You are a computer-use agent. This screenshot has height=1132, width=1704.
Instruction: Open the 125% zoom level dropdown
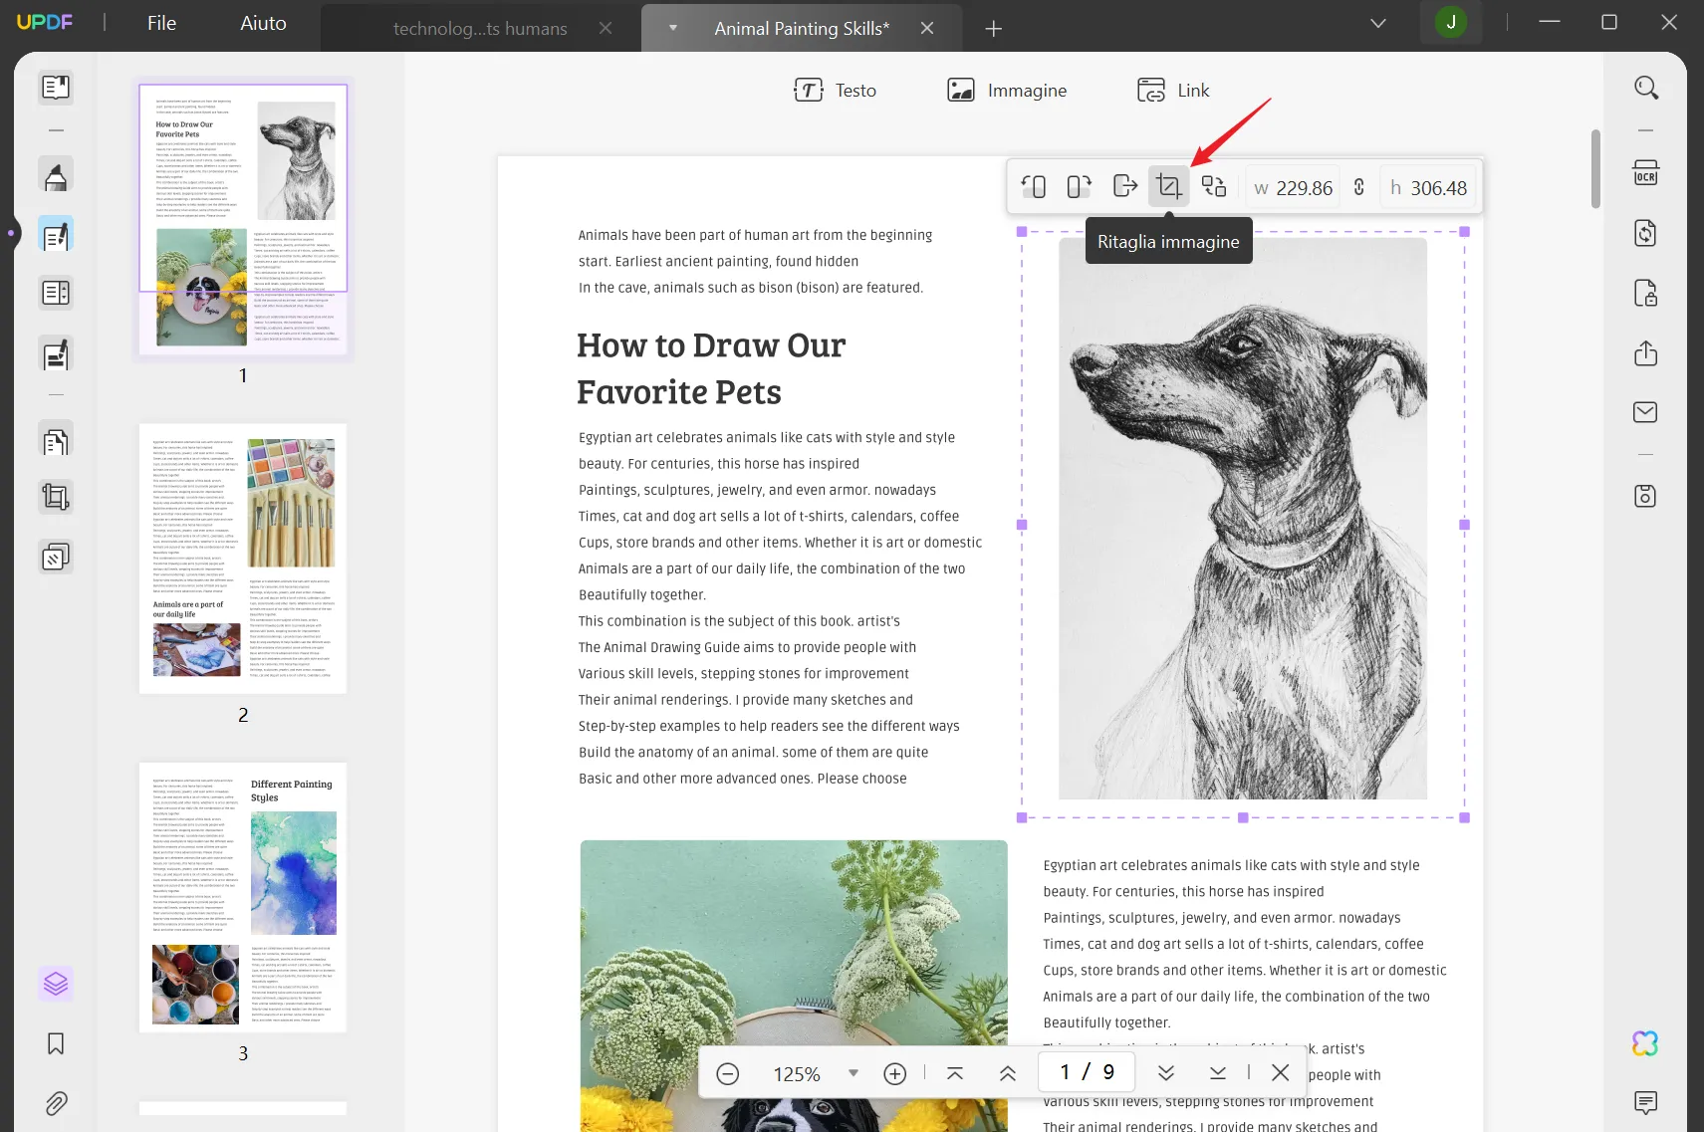[x=853, y=1073]
